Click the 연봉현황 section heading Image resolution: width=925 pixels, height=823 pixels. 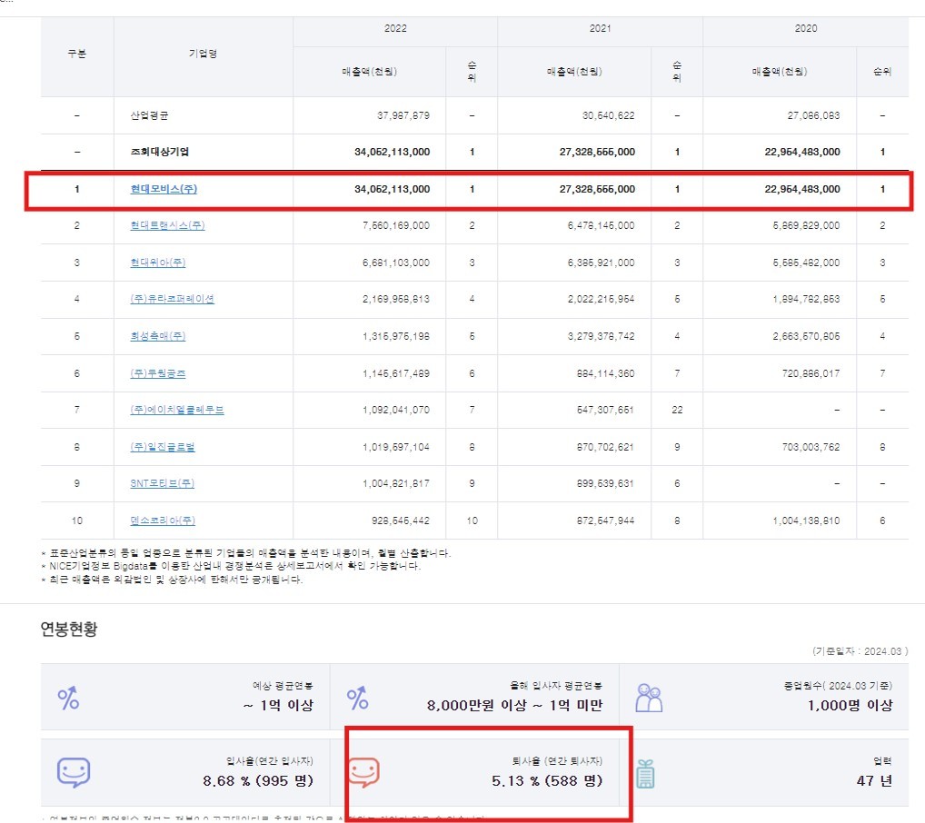pos(69,629)
